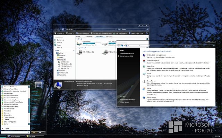Click the help icon in Computer toolbar
The width and height of the screenshot is (222, 138).
click(147, 33)
